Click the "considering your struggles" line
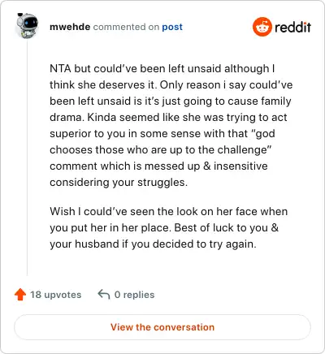Viewport: 325px width, 354px height. coord(119,183)
